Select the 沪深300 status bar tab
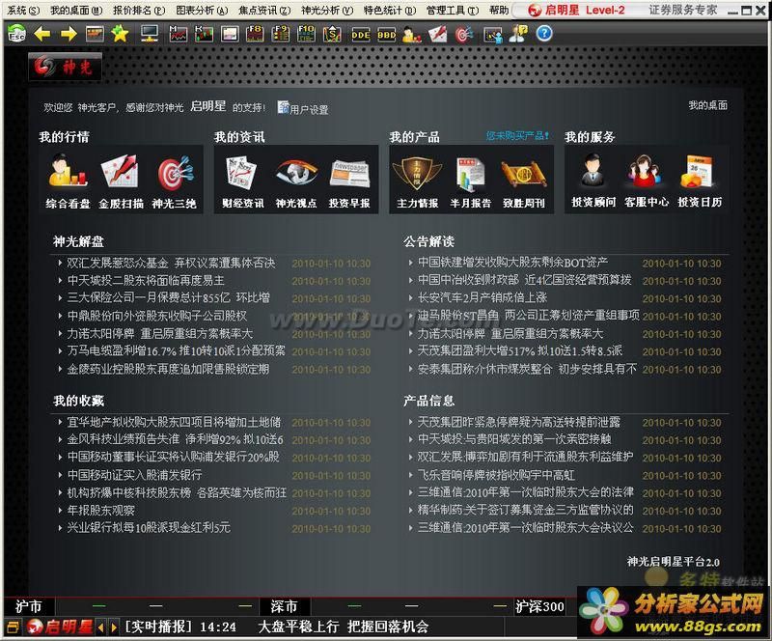The height and width of the screenshot is (641, 772). tap(539, 606)
